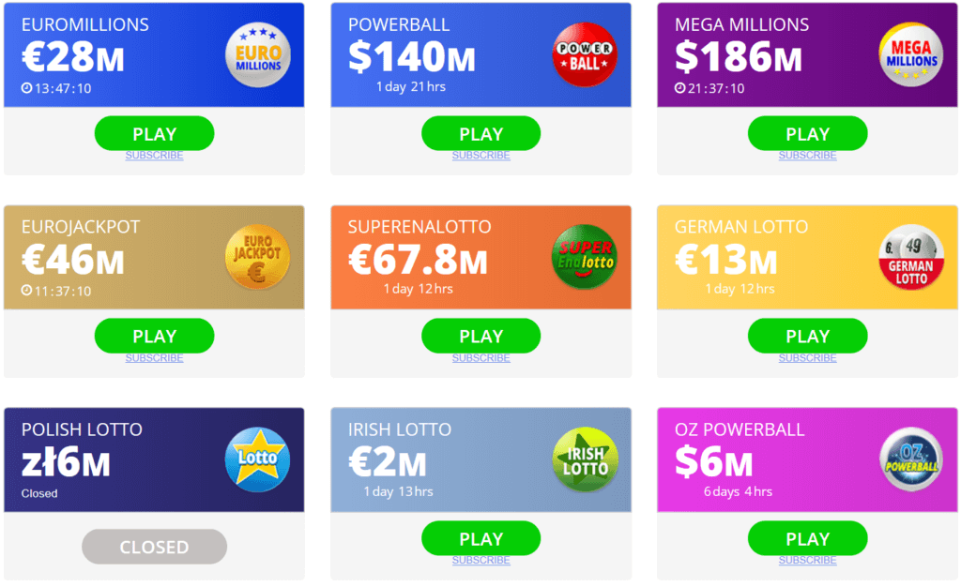961x587 pixels.
Task: Play the Powerball lottery
Action: 480,133
